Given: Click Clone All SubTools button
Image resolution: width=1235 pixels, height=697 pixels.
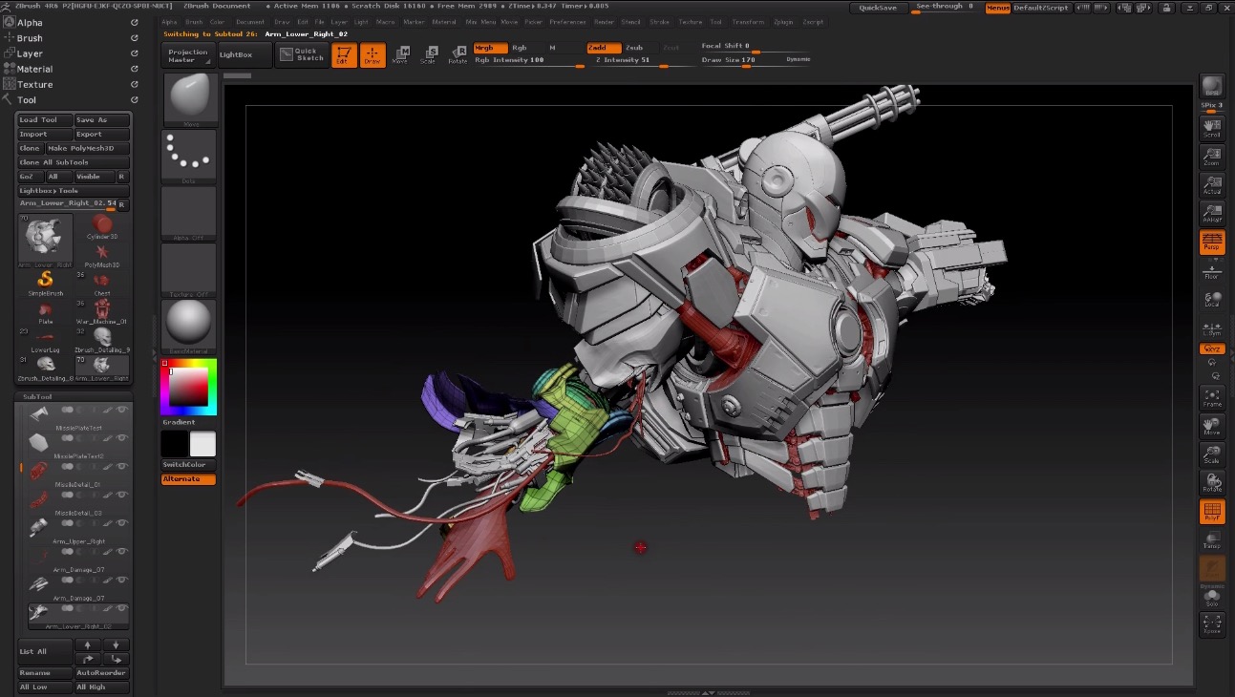Looking at the screenshot, I should click(74, 162).
